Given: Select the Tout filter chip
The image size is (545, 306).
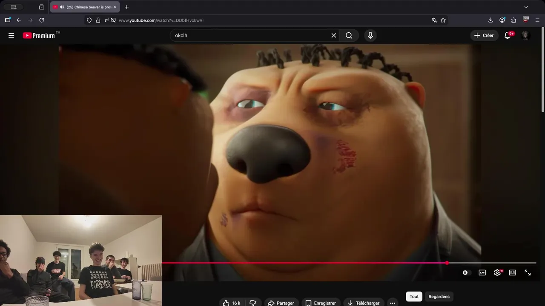Looking at the screenshot, I should coord(414,297).
